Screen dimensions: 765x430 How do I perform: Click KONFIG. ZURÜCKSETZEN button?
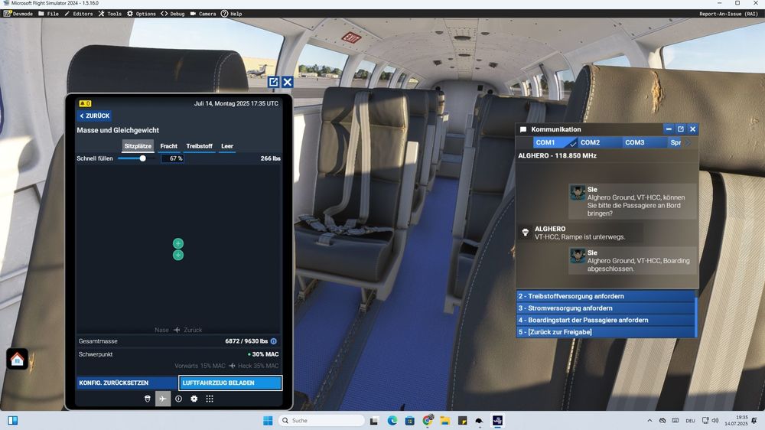pos(127,383)
